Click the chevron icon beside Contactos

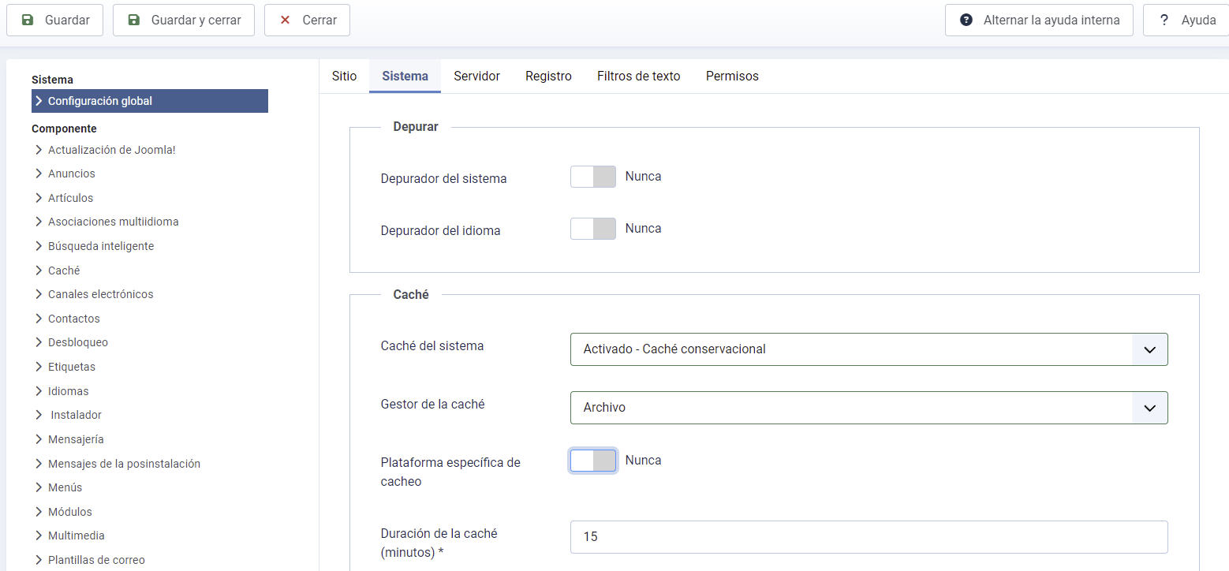(x=39, y=319)
